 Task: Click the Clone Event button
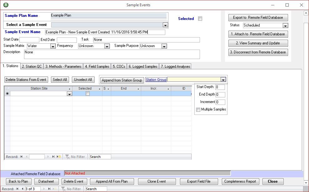coord(157,181)
